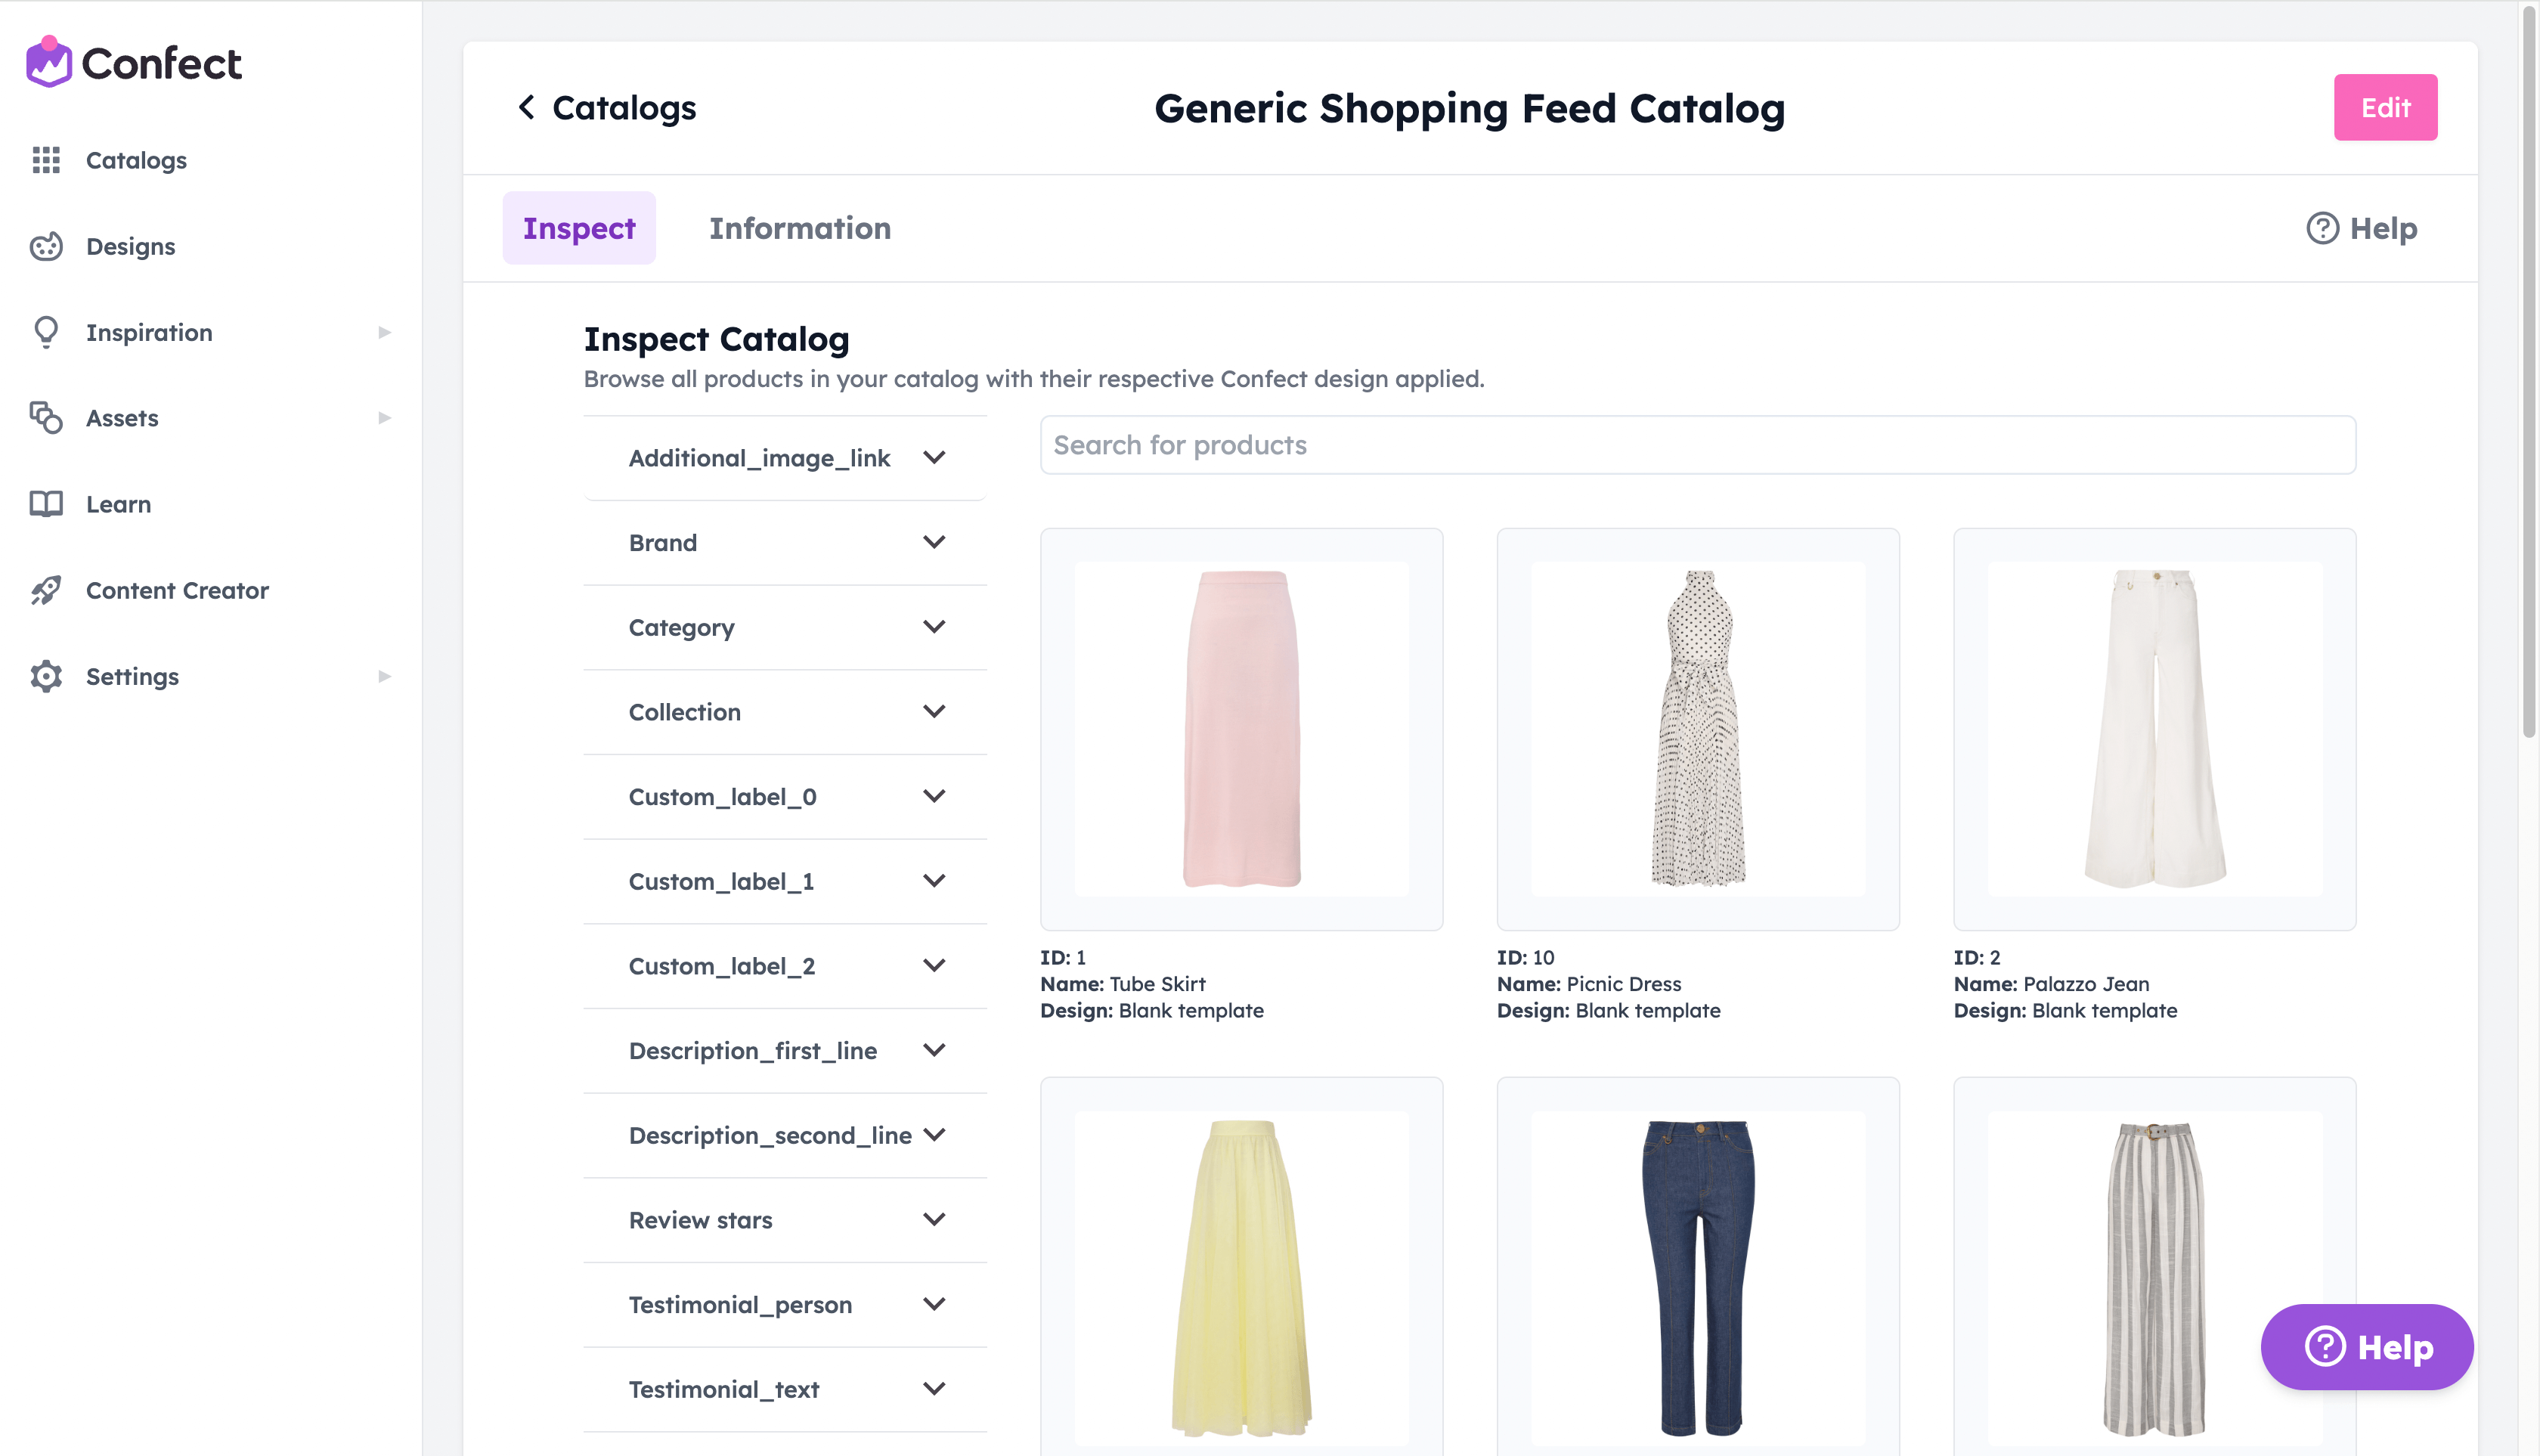
Task: Click the Confect logo
Action: (134, 63)
